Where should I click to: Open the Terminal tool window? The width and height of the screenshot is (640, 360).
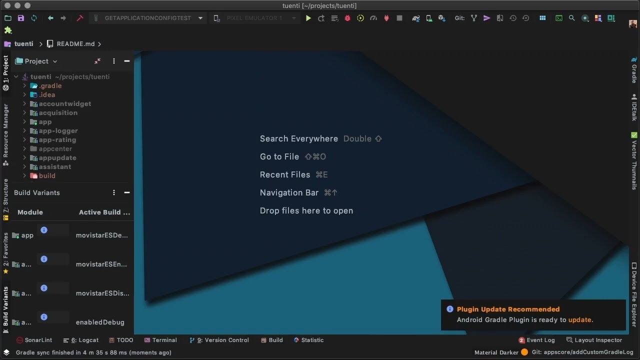pos(160,340)
